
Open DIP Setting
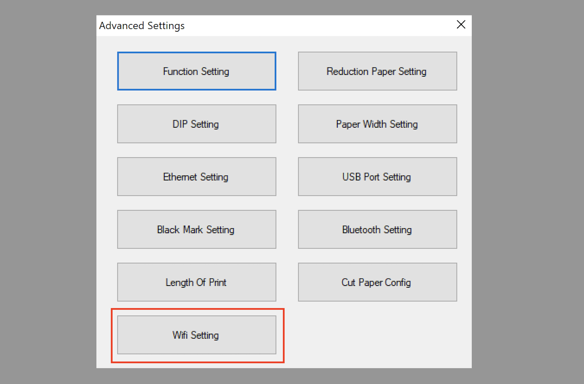point(196,124)
